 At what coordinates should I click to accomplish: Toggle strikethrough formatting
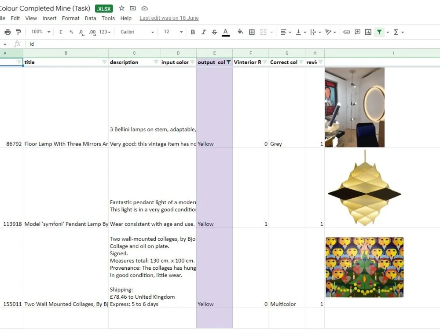point(214,32)
